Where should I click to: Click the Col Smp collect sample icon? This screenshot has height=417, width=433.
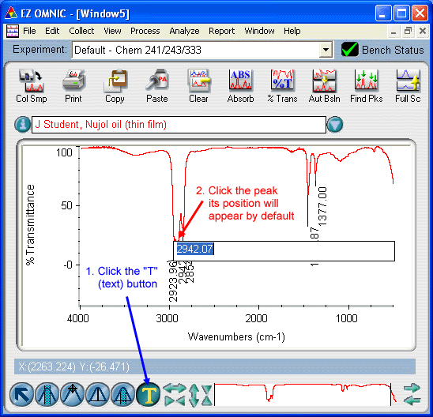coord(31,81)
